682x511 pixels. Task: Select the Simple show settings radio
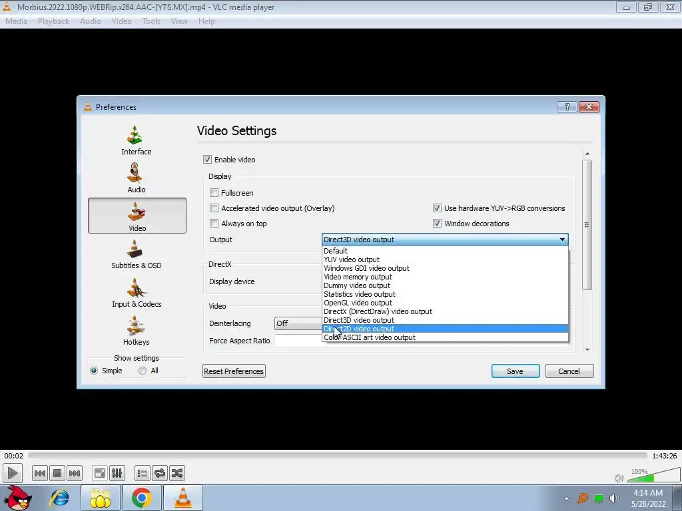pyautogui.click(x=94, y=371)
